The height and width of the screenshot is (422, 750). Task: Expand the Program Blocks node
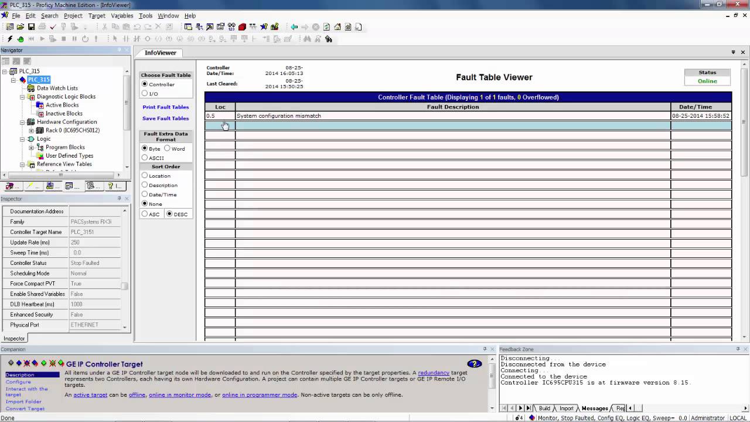click(31, 147)
